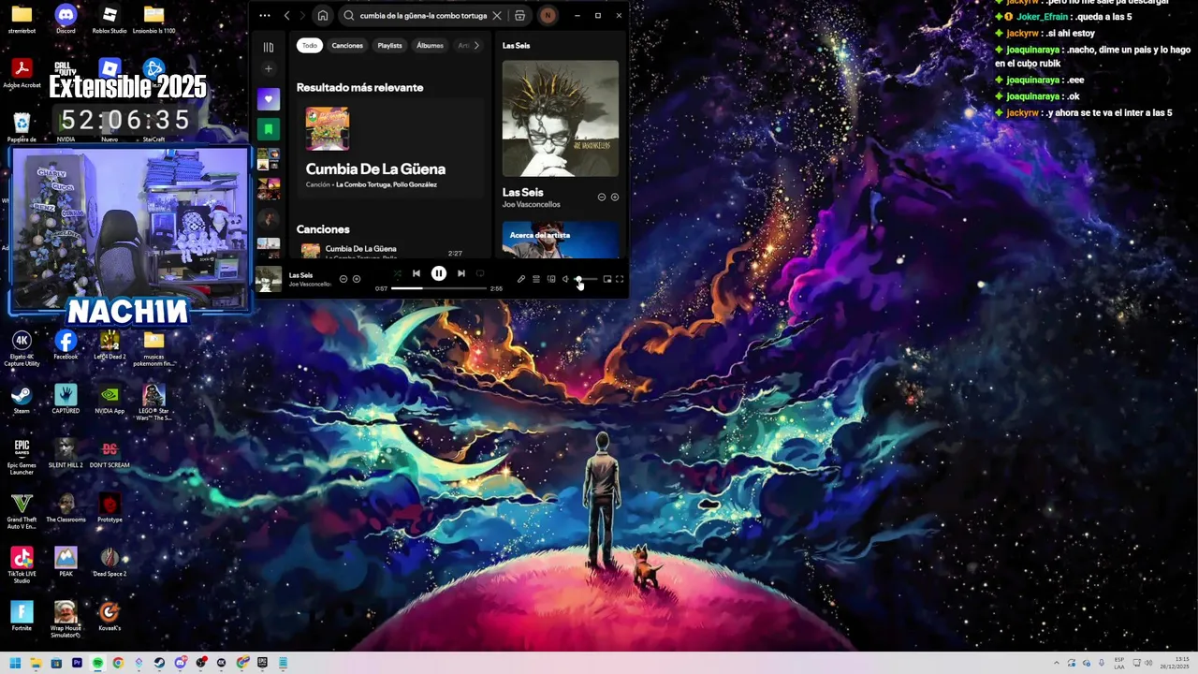Viewport: 1198px width, 674px height.
Task: Show hidden system tray icons
Action: (x=1057, y=663)
